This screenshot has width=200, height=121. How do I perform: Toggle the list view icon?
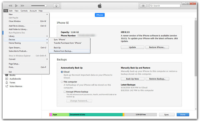click(x=143, y=6)
